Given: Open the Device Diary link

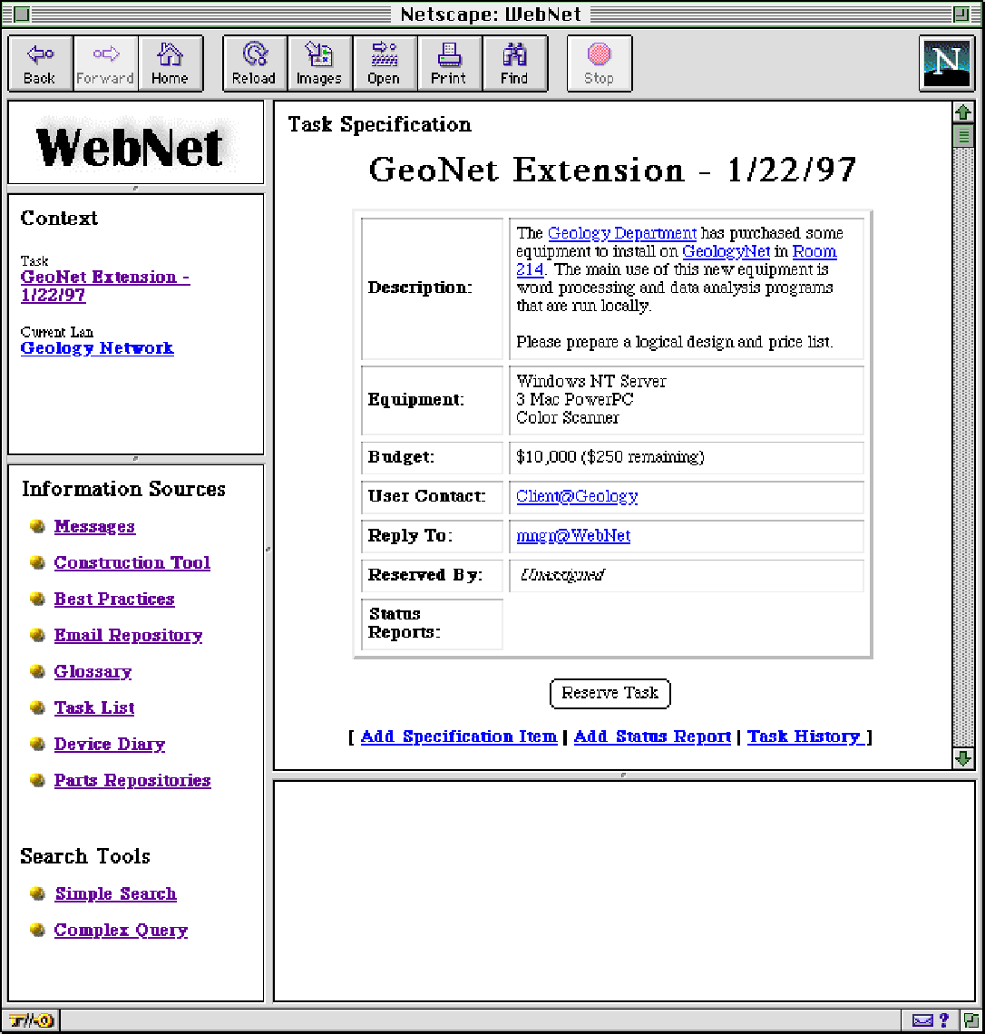Looking at the screenshot, I should pos(110,744).
